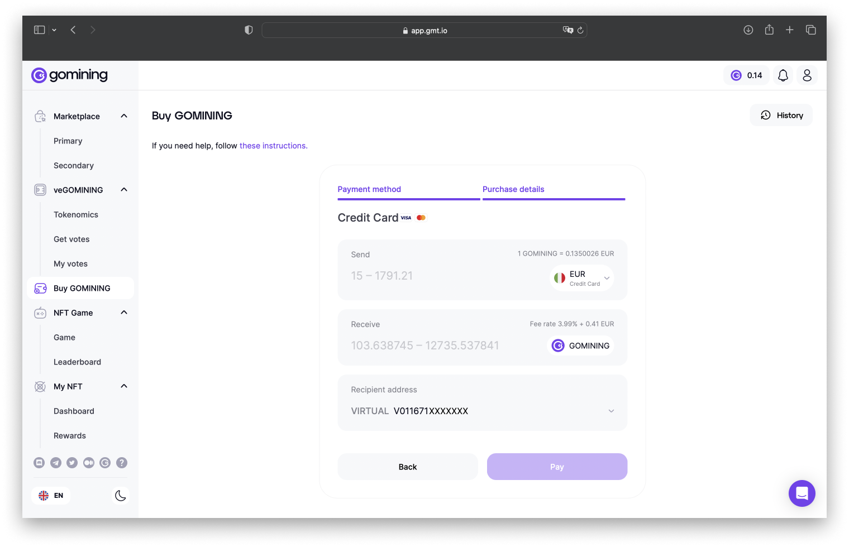The image size is (849, 547).
Task: Click the My NFT sidebar icon
Action: pyautogui.click(x=40, y=386)
